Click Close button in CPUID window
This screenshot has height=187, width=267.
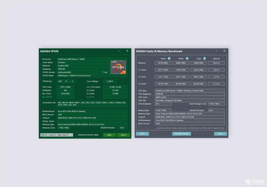123,135
